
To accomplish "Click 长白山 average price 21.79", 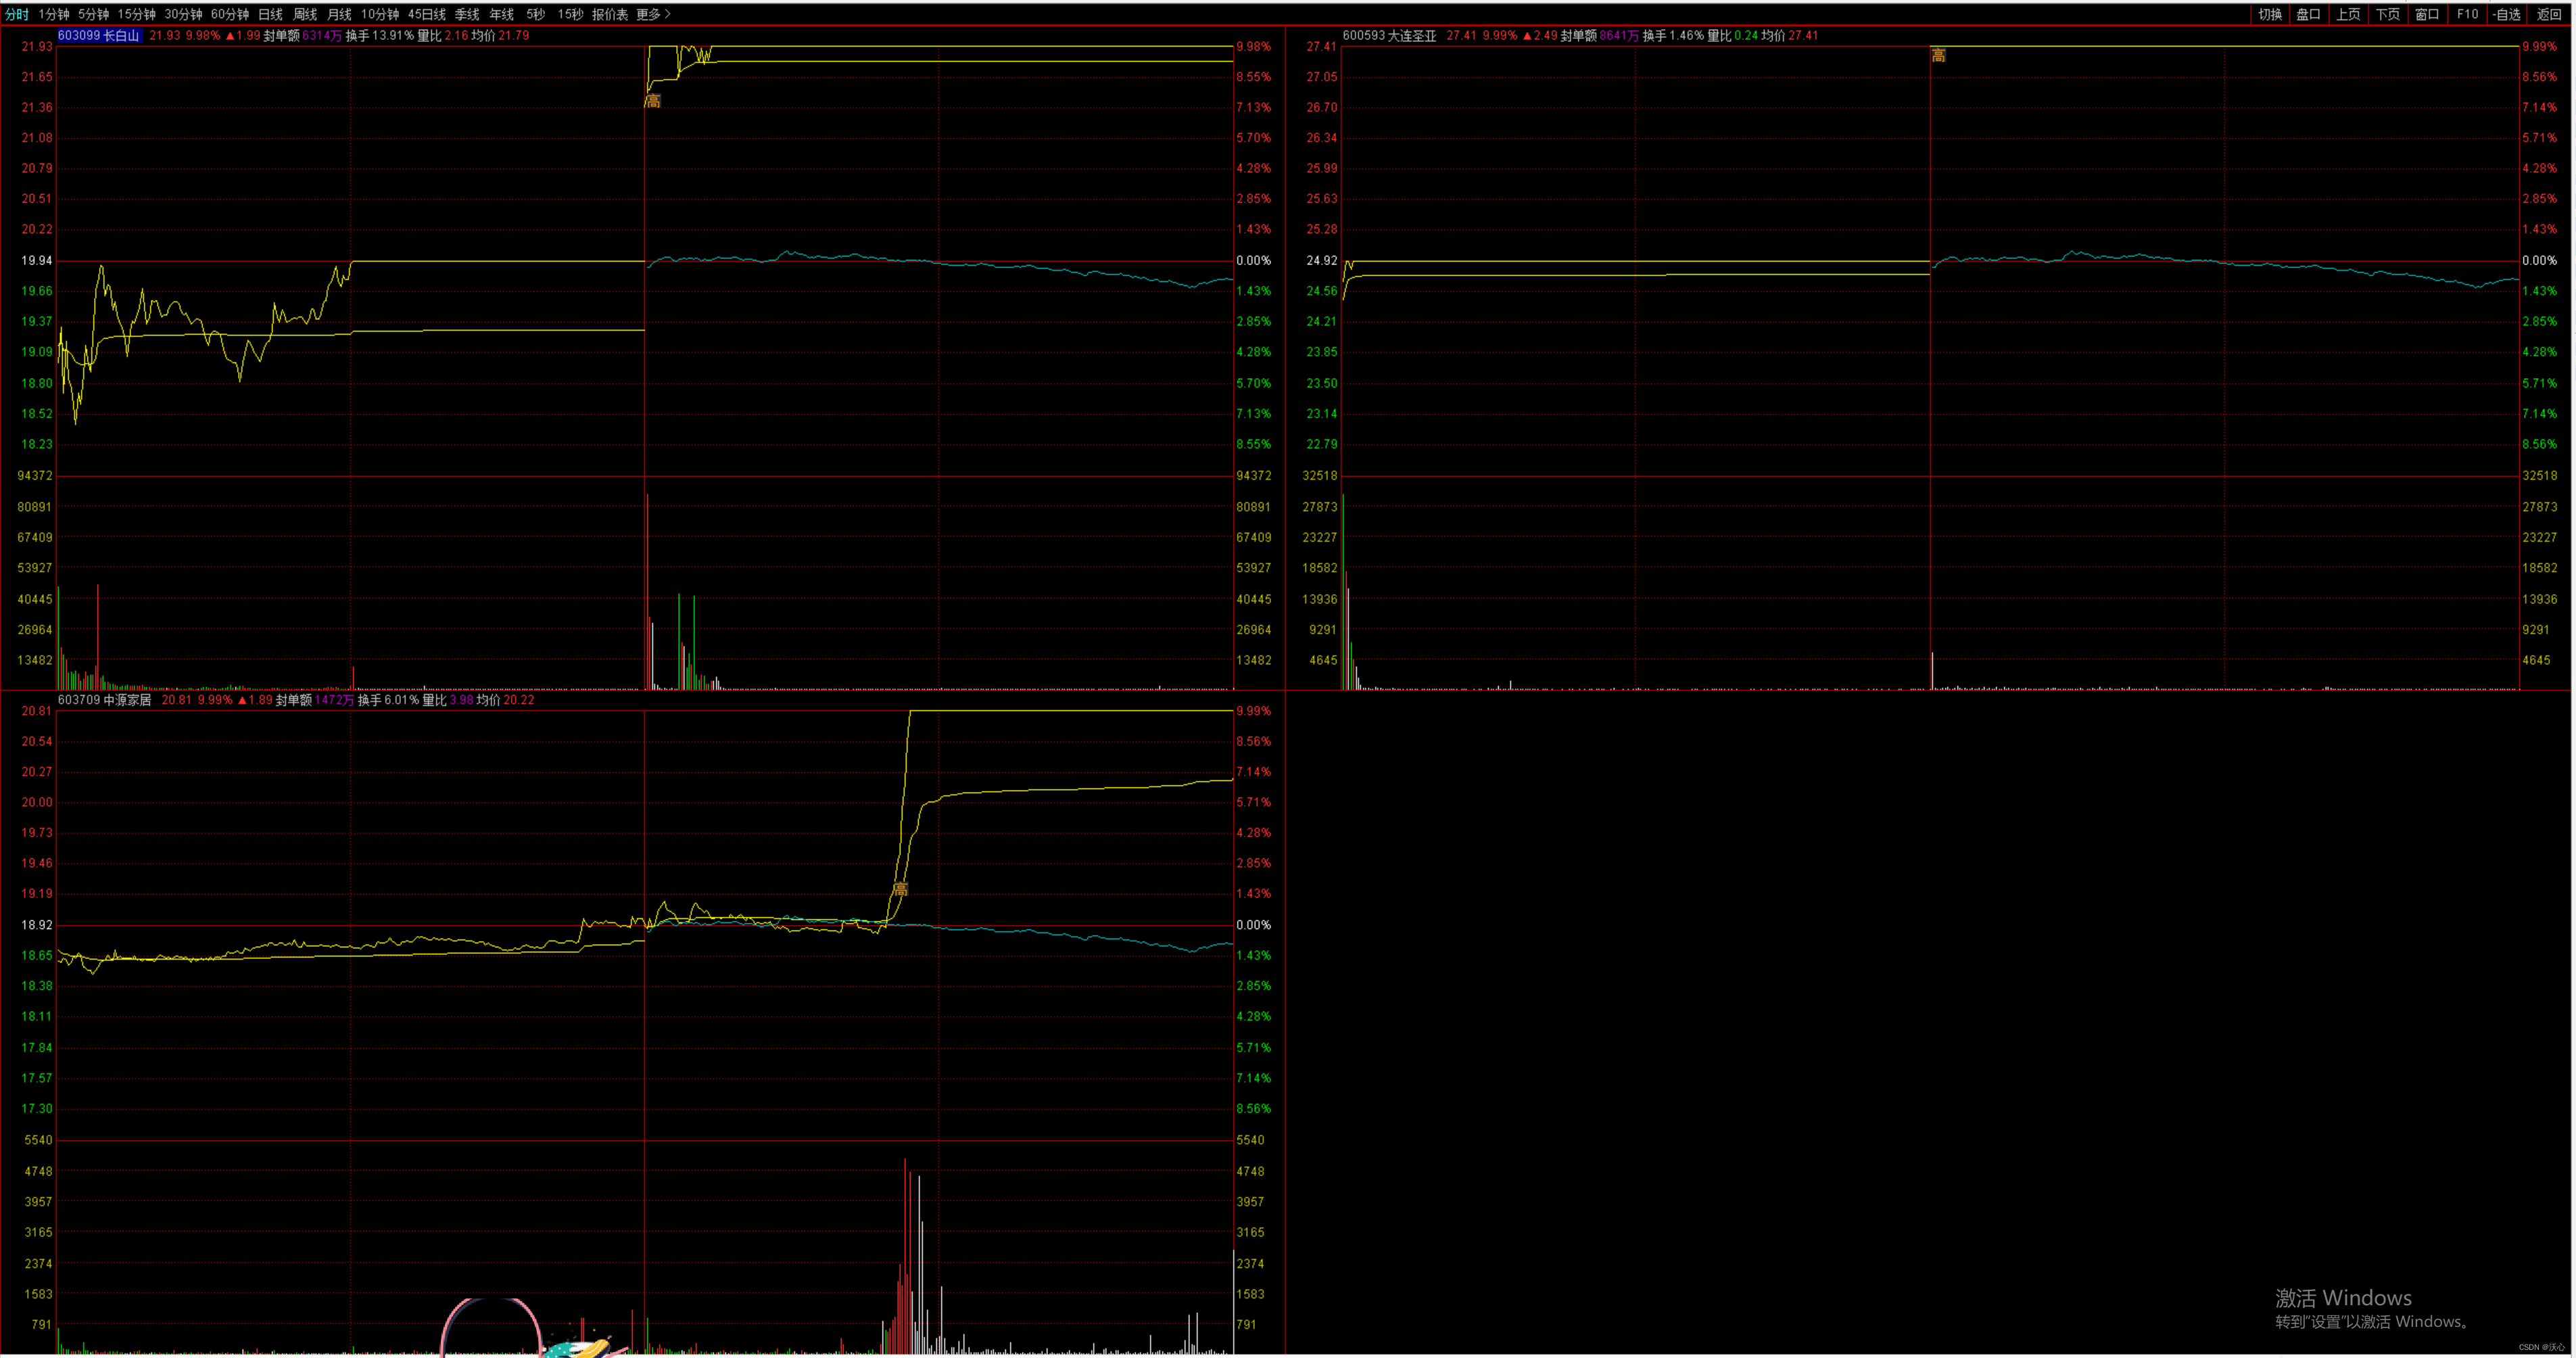I will 514,35.
